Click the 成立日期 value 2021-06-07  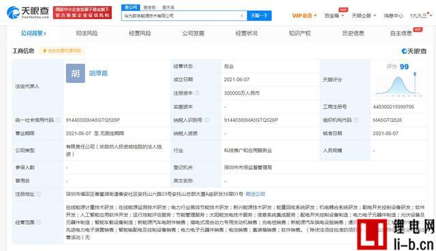236,80
